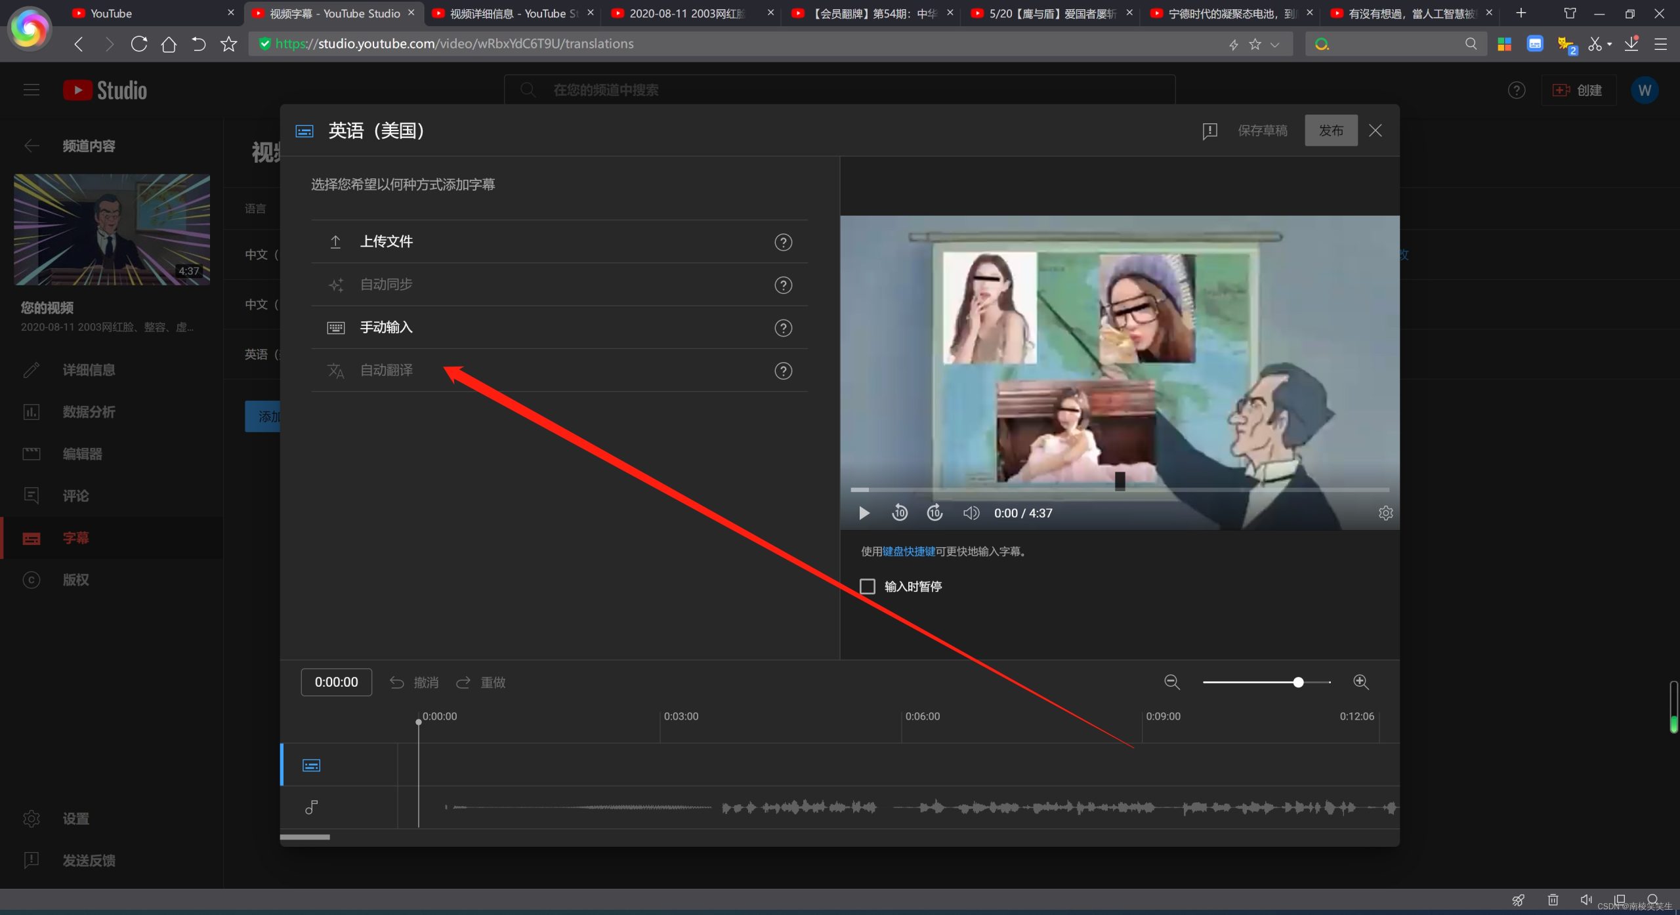Open 编辑器 editor in sidebar
Screen dimensions: 1680x915
pos(112,454)
